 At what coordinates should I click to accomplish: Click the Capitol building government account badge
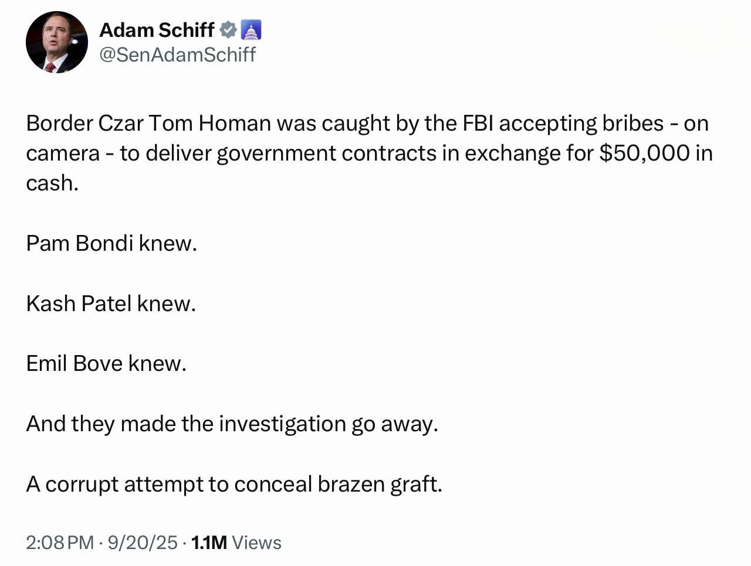pyautogui.click(x=251, y=30)
